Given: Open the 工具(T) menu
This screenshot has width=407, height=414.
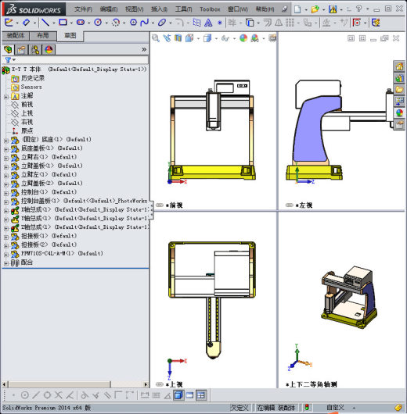Looking at the screenshot, I should coord(183,9).
